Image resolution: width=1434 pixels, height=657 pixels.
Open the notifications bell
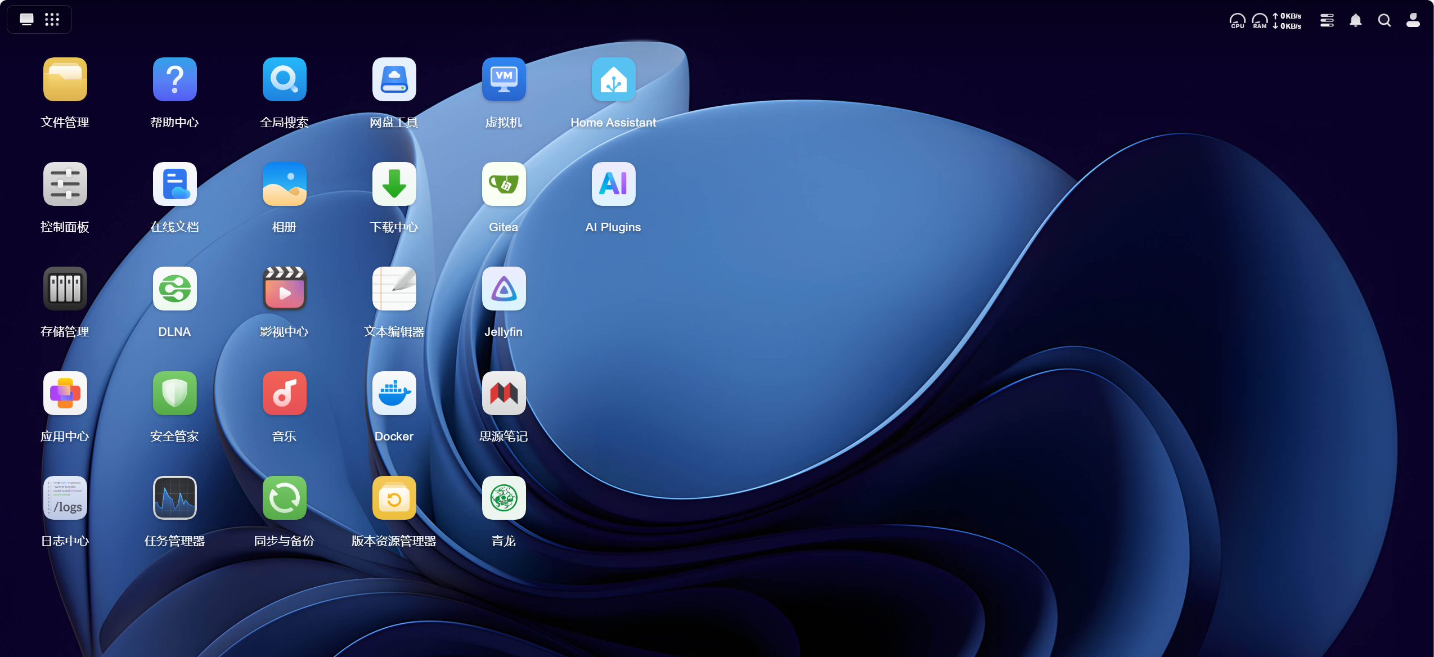pos(1356,20)
